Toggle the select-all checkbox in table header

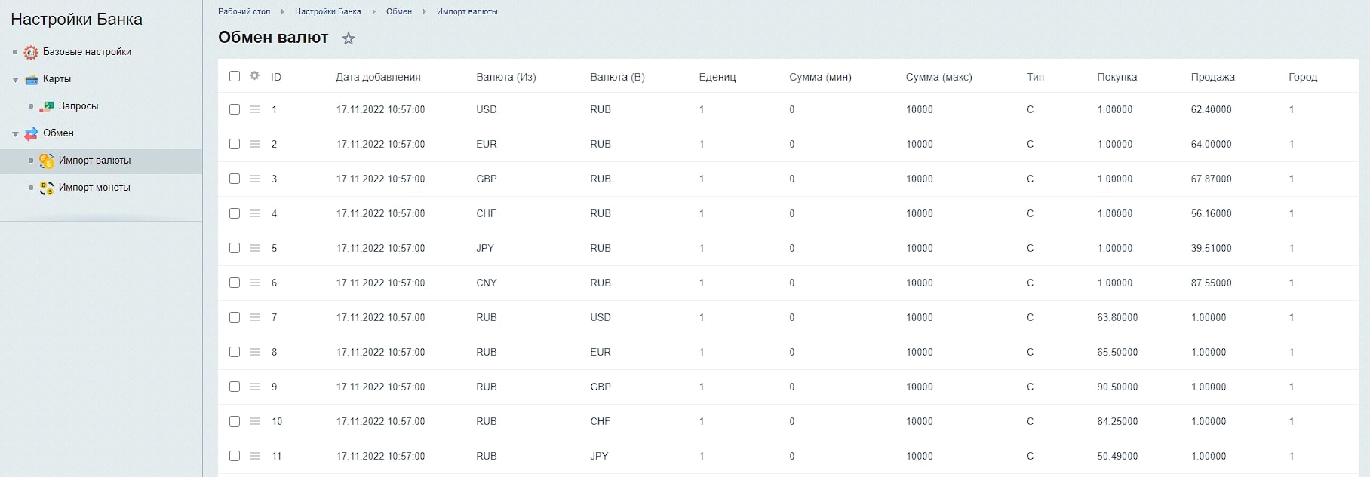[235, 76]
